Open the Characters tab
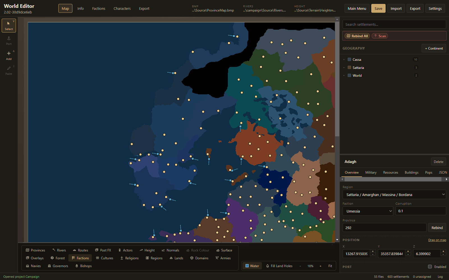 point(122,8)
